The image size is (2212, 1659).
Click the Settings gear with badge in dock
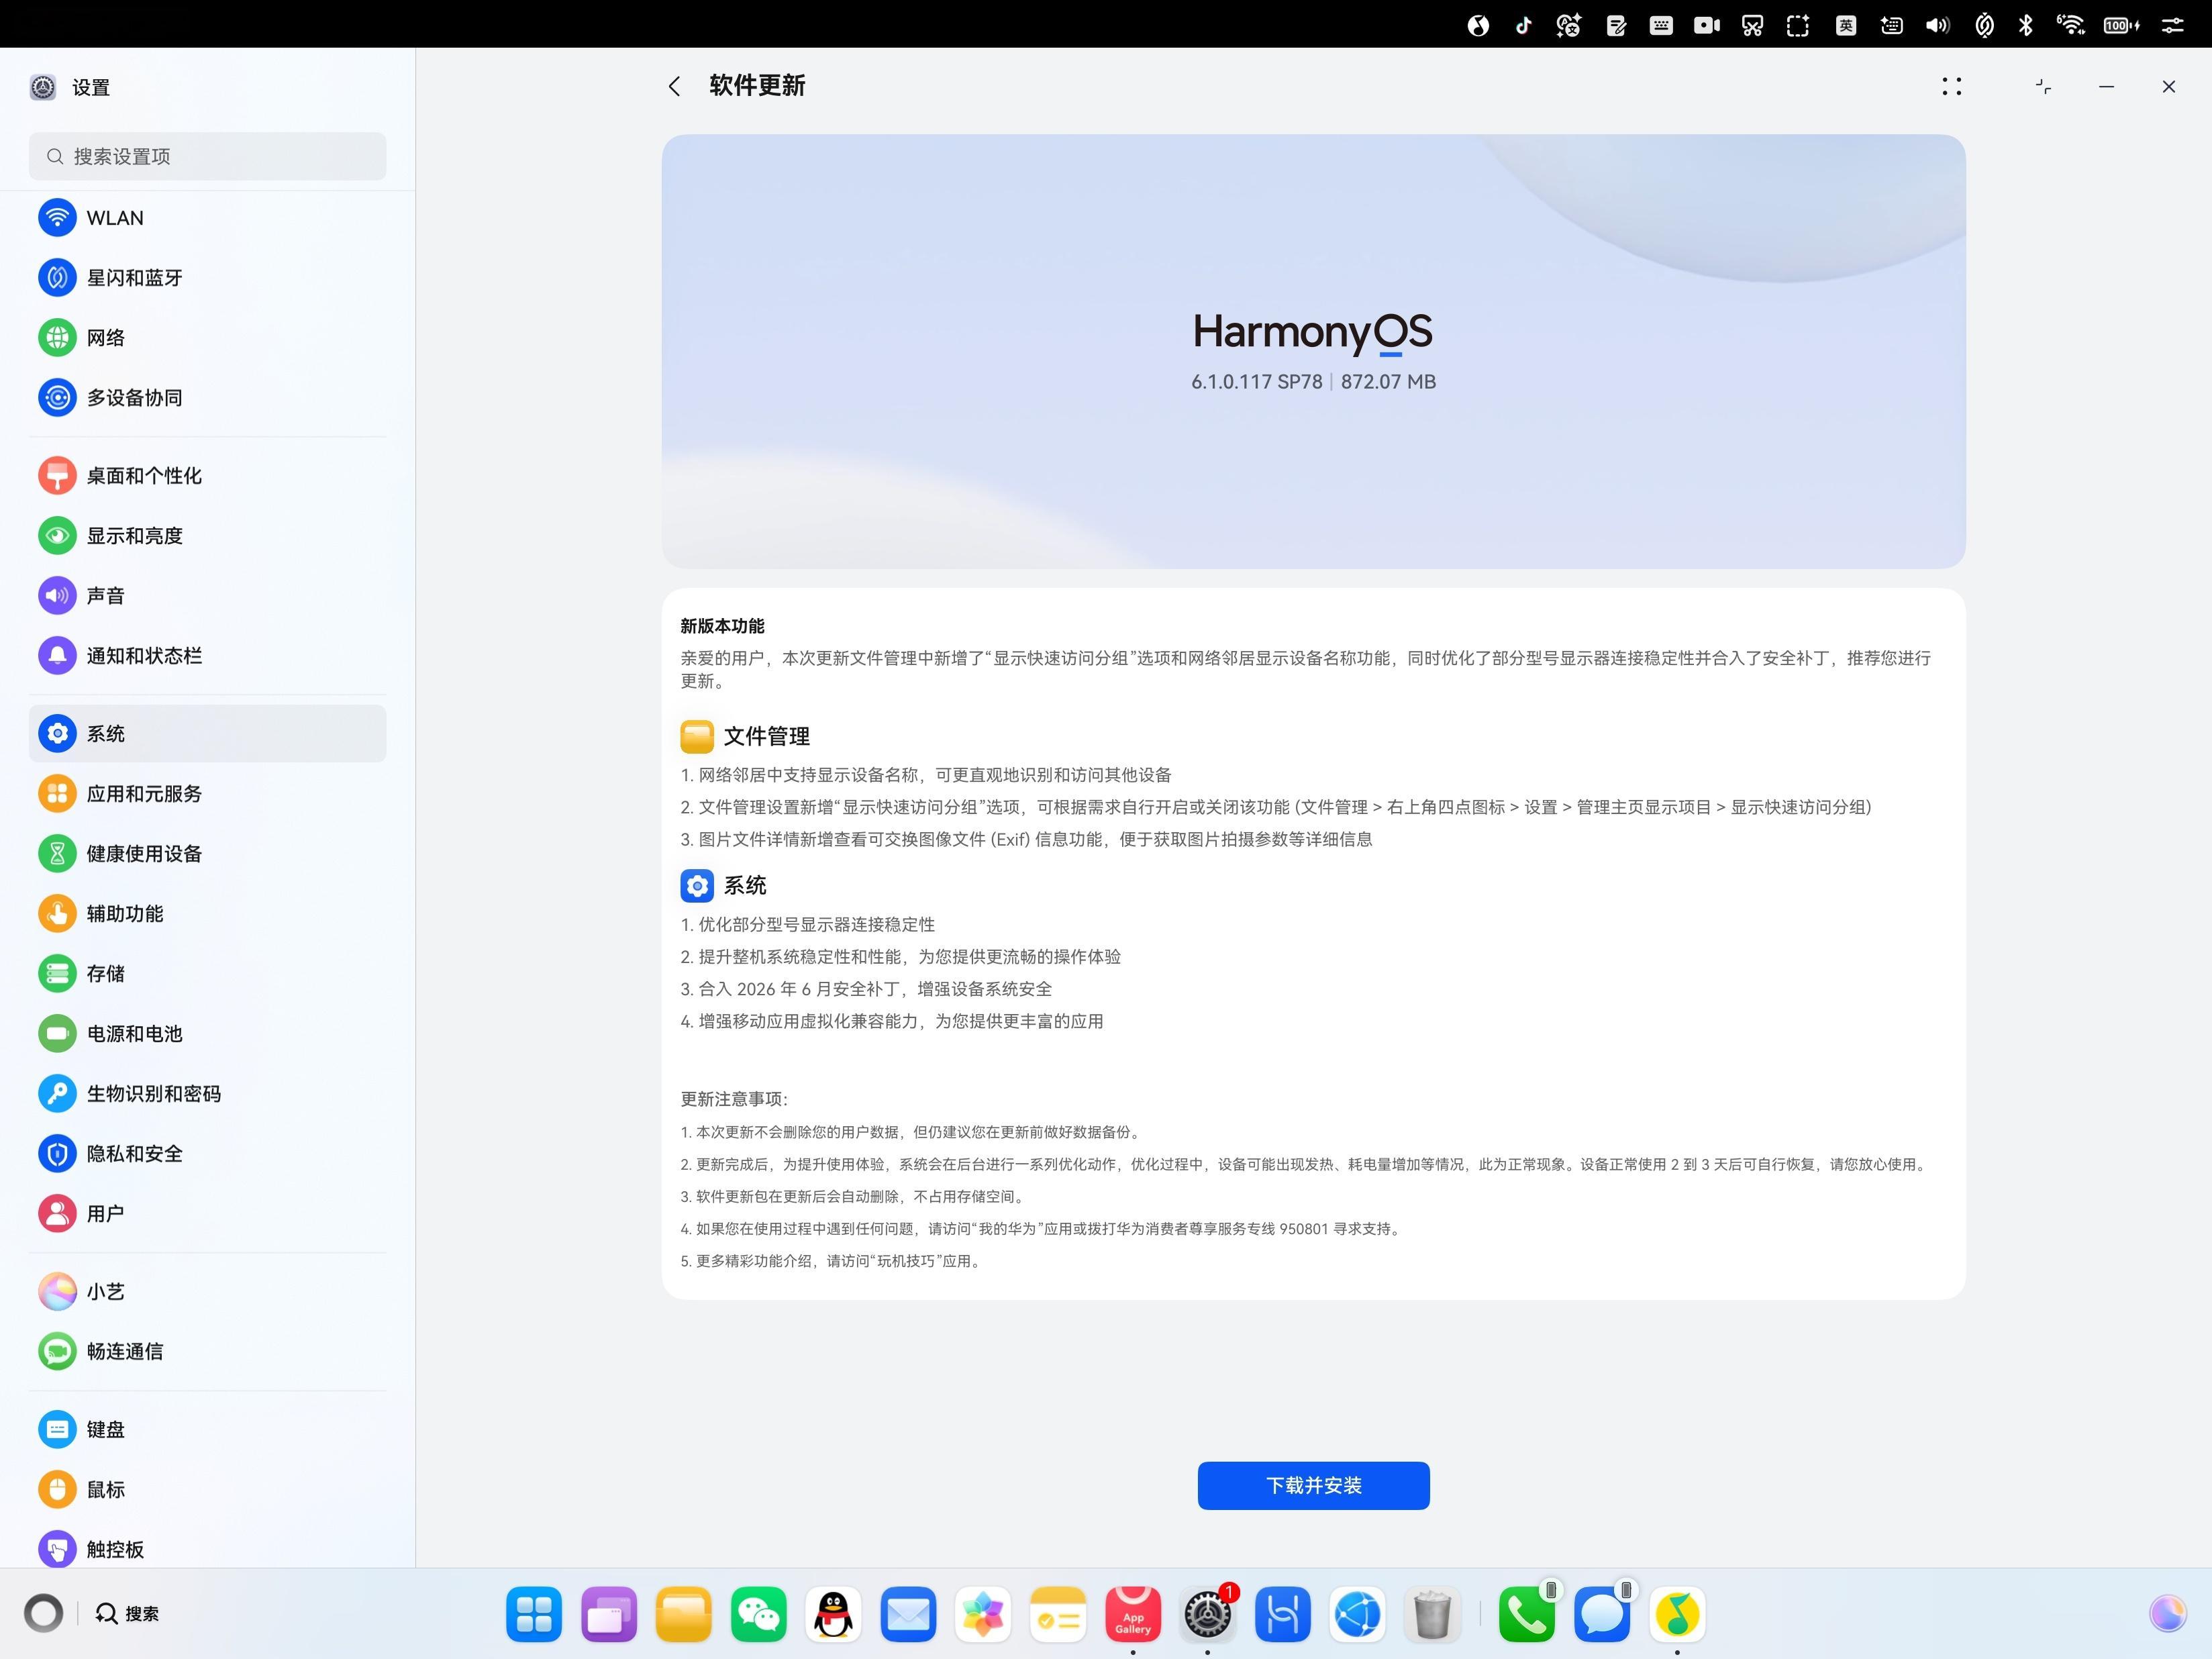click(x=1208, y=1614)
